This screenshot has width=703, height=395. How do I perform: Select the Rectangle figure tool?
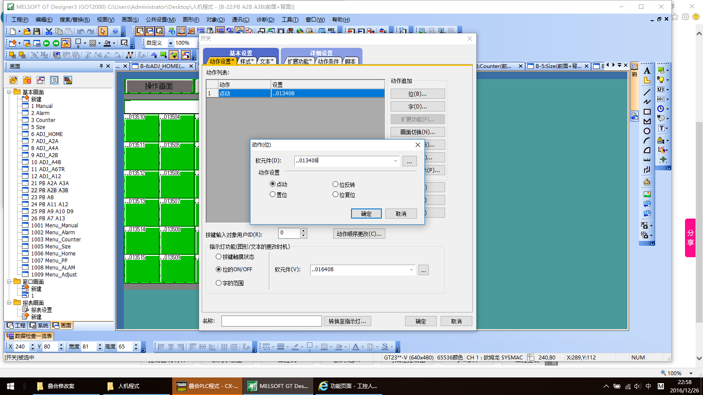point(647,112)
